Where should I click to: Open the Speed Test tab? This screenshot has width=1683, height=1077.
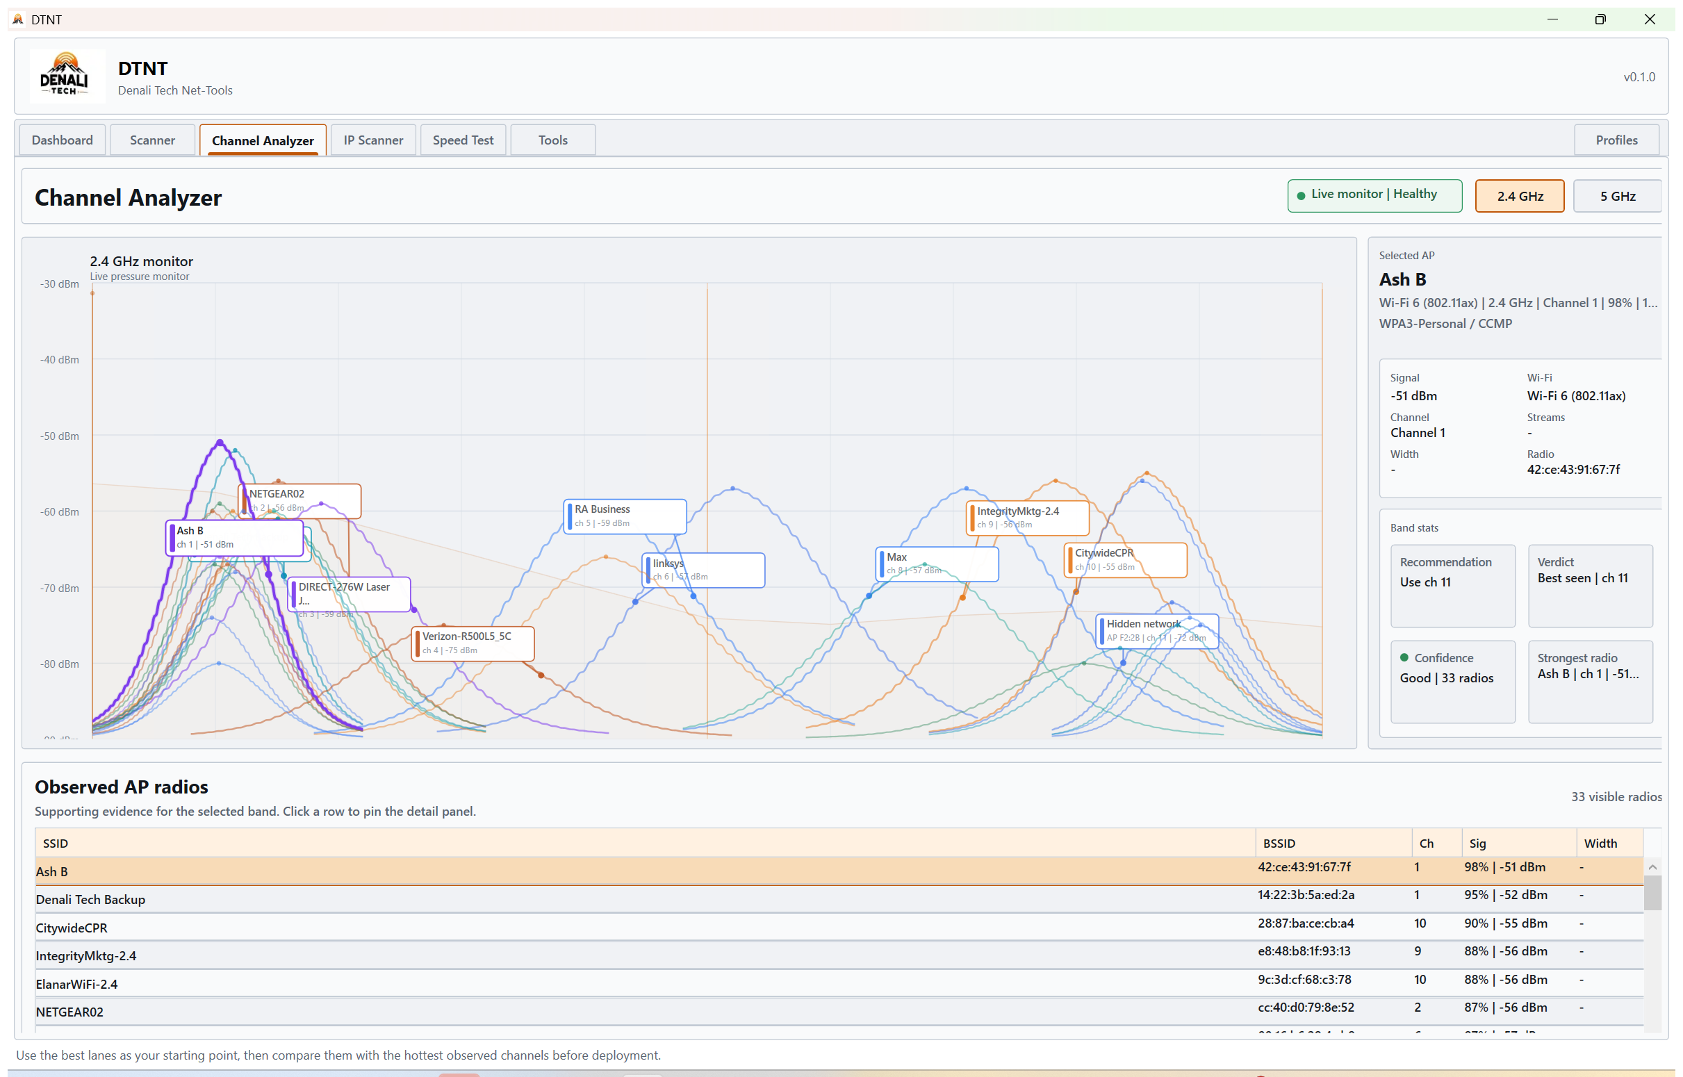[462, 140]
